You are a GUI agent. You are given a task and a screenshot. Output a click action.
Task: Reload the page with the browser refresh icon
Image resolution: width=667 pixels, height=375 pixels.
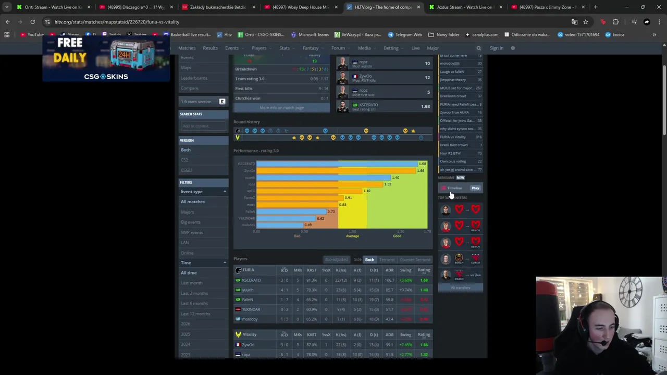(x=32, y=22)
